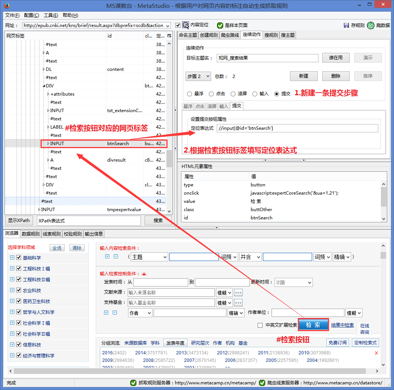Click the minus icon beside 主题 search row
This screenshot has width=394, height=390.
[x=116, y=256]
